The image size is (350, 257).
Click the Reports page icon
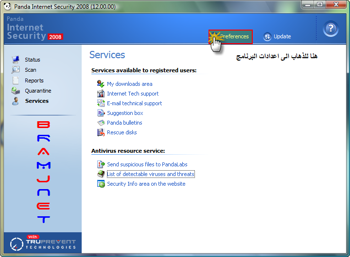[x=16, y=80]
